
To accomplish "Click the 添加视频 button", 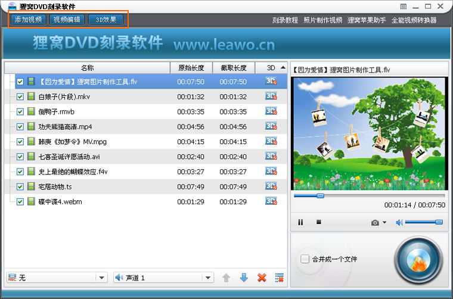I will [29, 20].
